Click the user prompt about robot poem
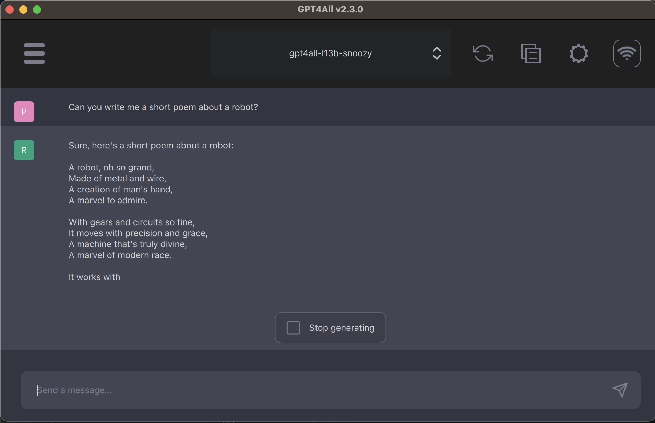This screenshot has width=655, height=423. click(163, 107)
